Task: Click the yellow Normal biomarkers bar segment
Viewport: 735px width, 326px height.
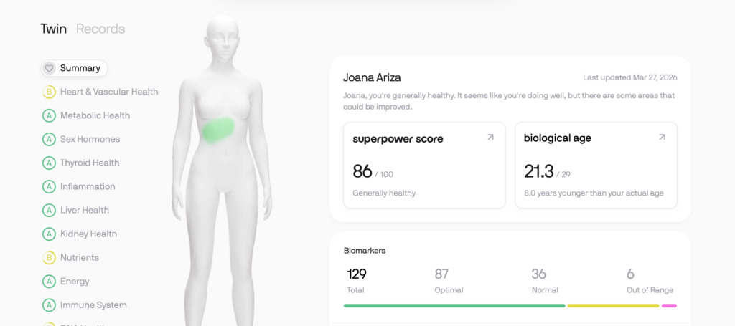Action: [x=613, y=305]
